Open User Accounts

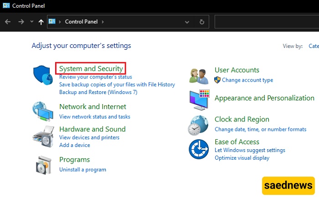(x=237, y=70)
